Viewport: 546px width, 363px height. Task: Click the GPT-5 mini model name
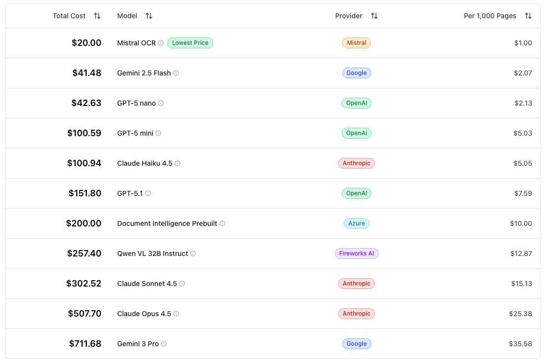(135, 133)
